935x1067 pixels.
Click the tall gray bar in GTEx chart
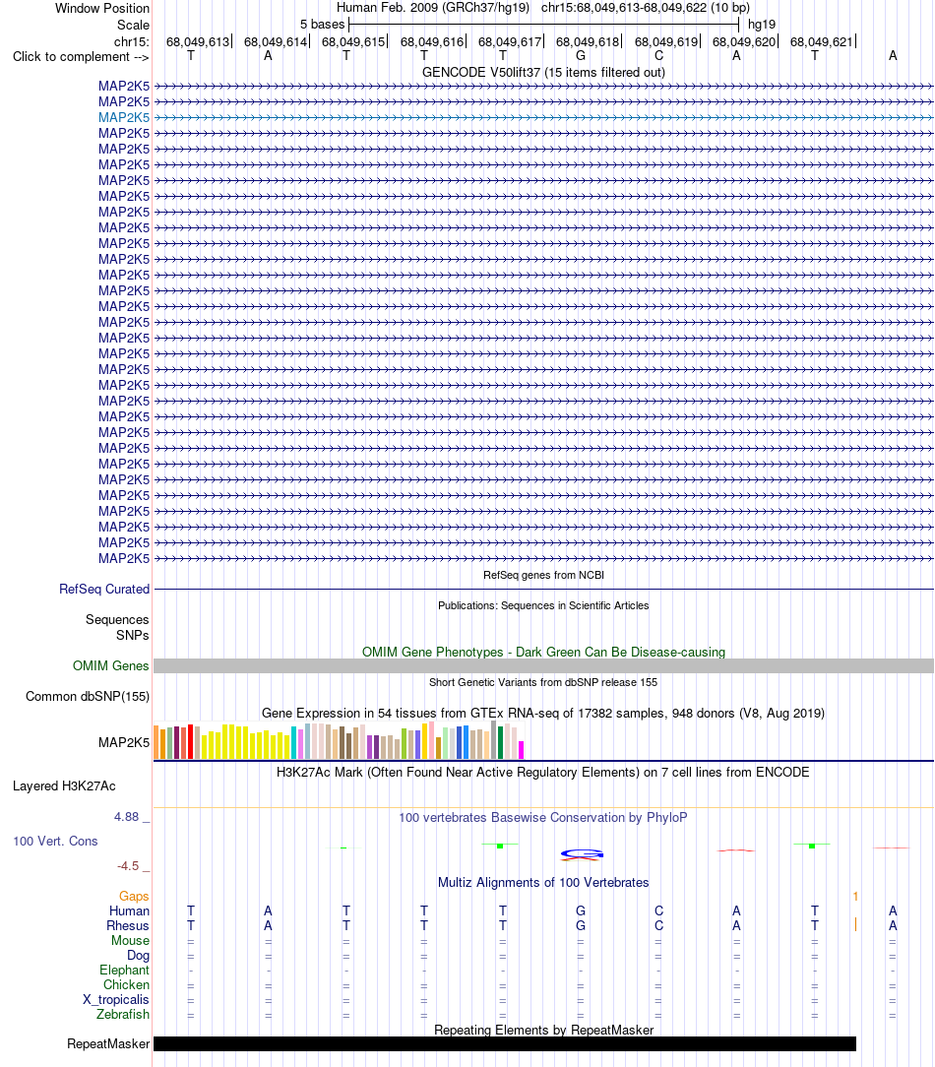[x=493, y=739]
